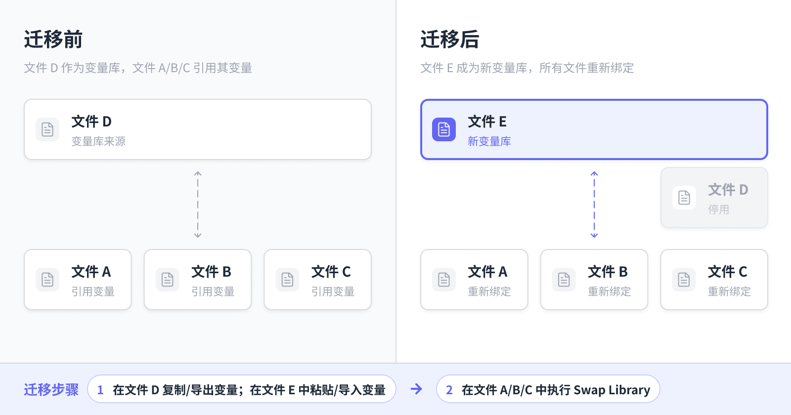Open step 1 copy/export variables pill
Viewport: 791px width, 415px height.
click(x=242, y=389)
